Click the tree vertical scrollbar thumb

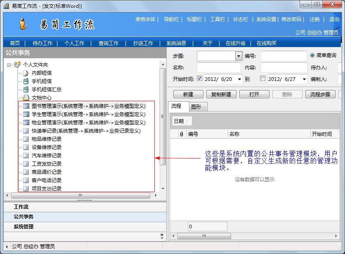click(x=163, y=116)
